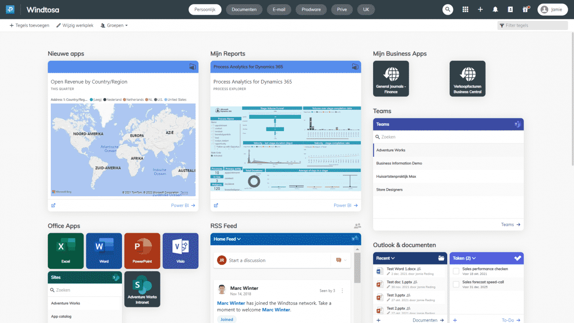Screen dimensions: 574x323
Task: Click the Joined button on Marc Winter post
Action: [x=227, y=320]
